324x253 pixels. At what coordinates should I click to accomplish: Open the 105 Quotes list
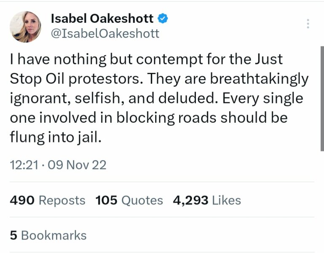click(x=129, y=200)
